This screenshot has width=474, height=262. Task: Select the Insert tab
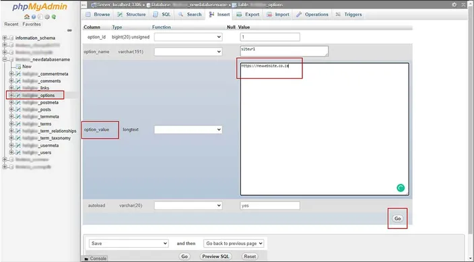tap(219, 15)
